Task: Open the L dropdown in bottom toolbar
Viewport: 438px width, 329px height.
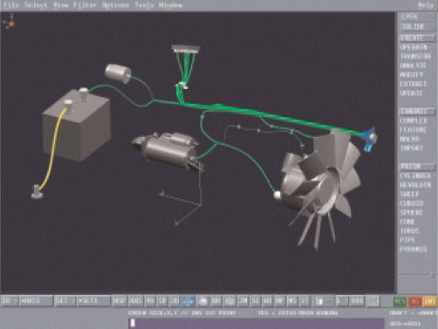Action: coord(342,301)
